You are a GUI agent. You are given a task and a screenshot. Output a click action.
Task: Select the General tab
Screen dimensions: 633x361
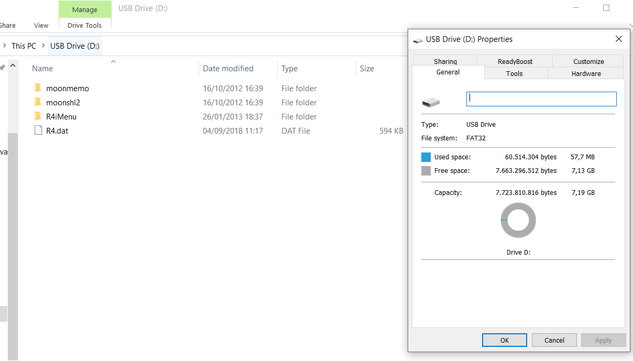point(448,72)
